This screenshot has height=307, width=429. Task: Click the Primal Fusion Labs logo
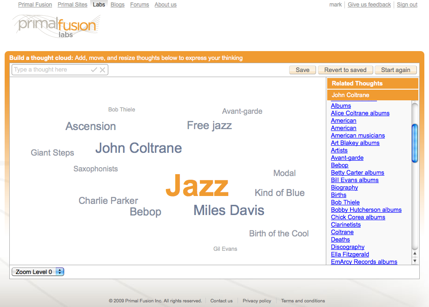pyautogui.click(x=57, y=26)
